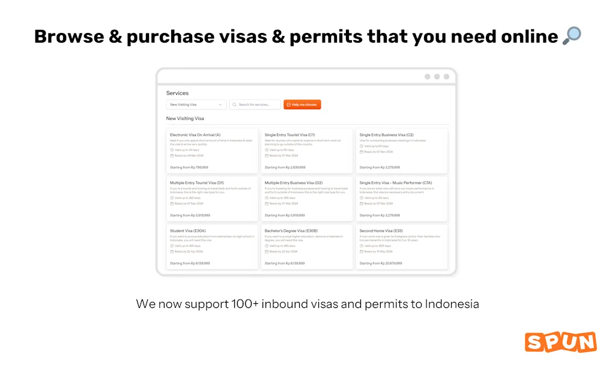
Task: Click the SPUN logo
Action: coord(560,342)
